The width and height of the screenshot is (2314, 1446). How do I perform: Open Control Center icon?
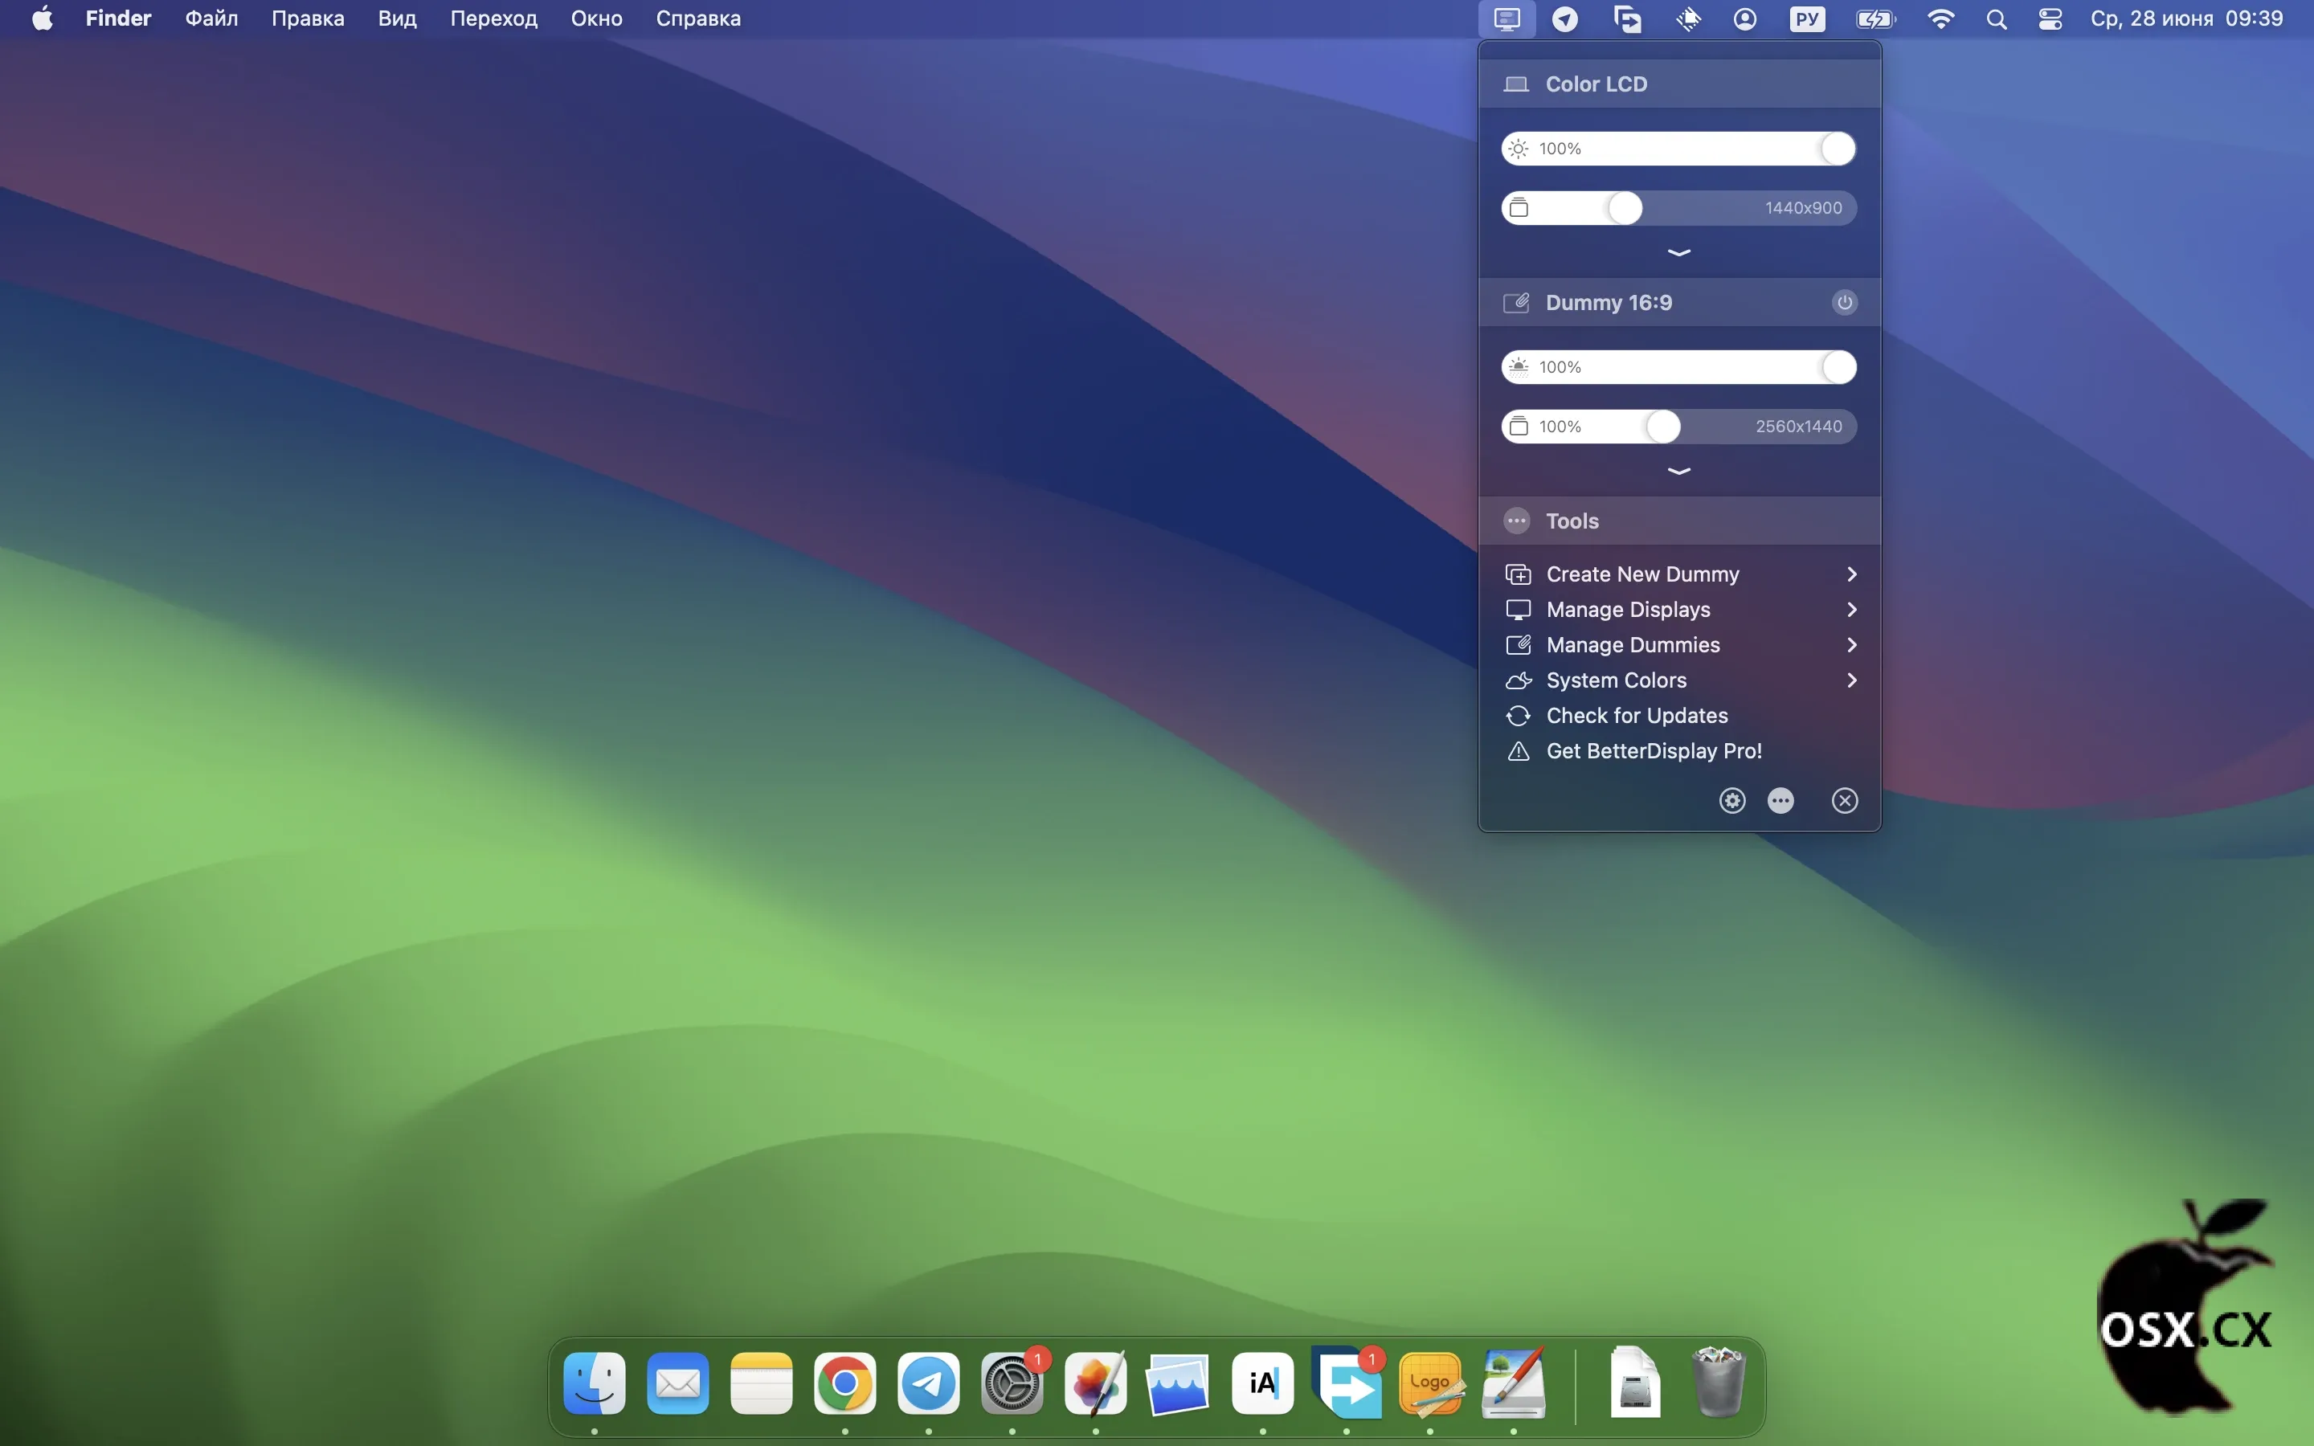point(2050,19)
